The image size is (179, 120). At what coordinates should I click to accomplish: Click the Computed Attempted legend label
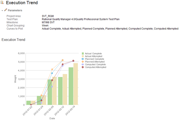(96, 67)
